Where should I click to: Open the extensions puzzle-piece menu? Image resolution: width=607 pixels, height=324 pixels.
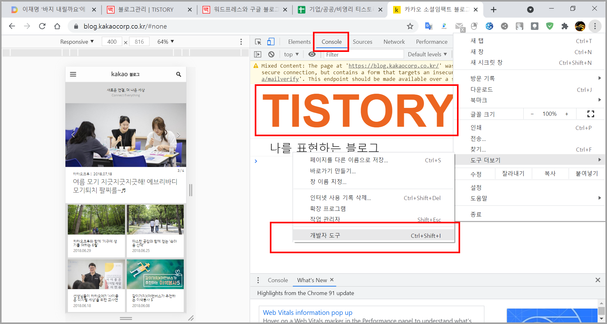565,26
